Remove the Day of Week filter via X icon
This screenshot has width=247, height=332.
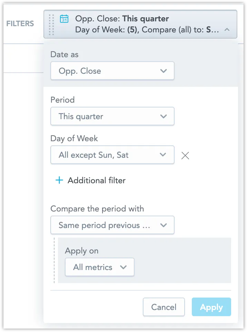[x=185, y=156]
